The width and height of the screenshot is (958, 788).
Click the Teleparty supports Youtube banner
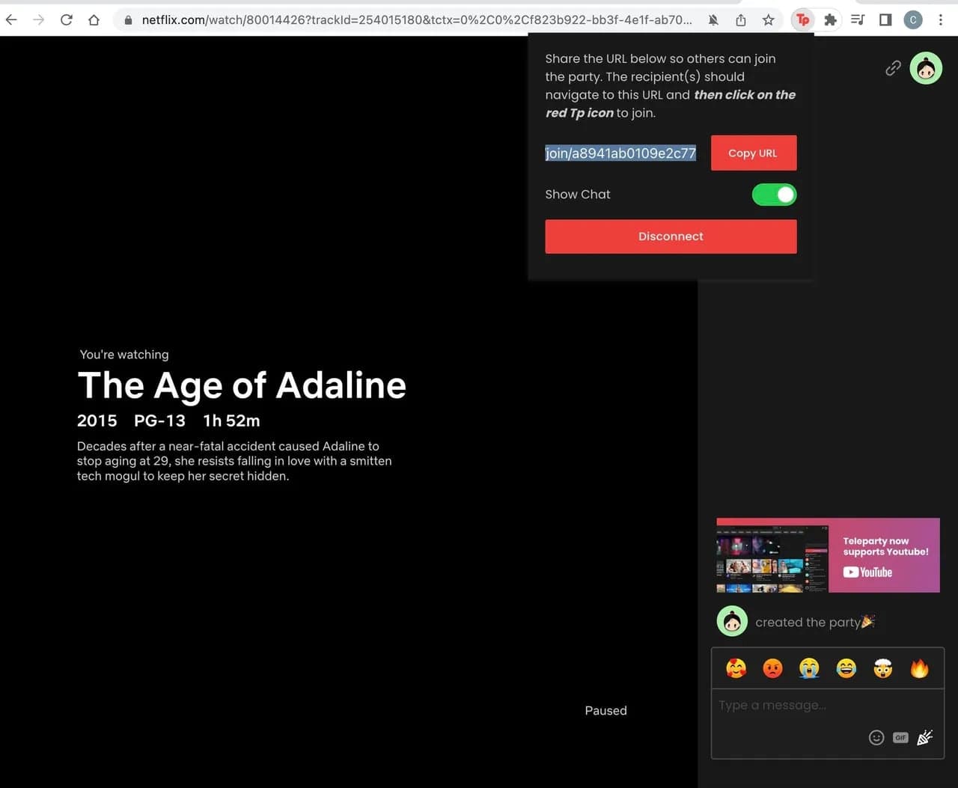point(828,555)
